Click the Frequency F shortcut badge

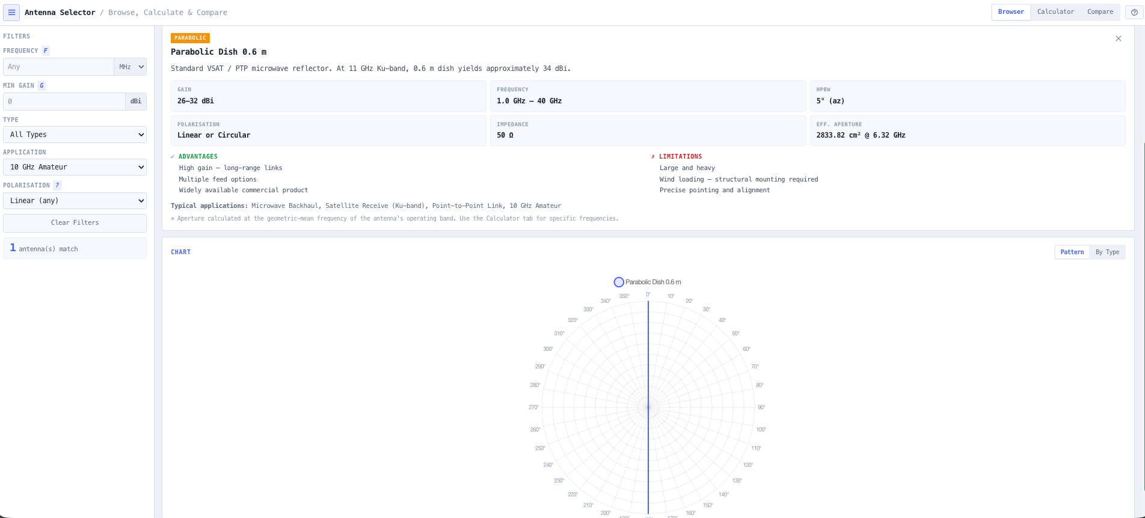46,50
